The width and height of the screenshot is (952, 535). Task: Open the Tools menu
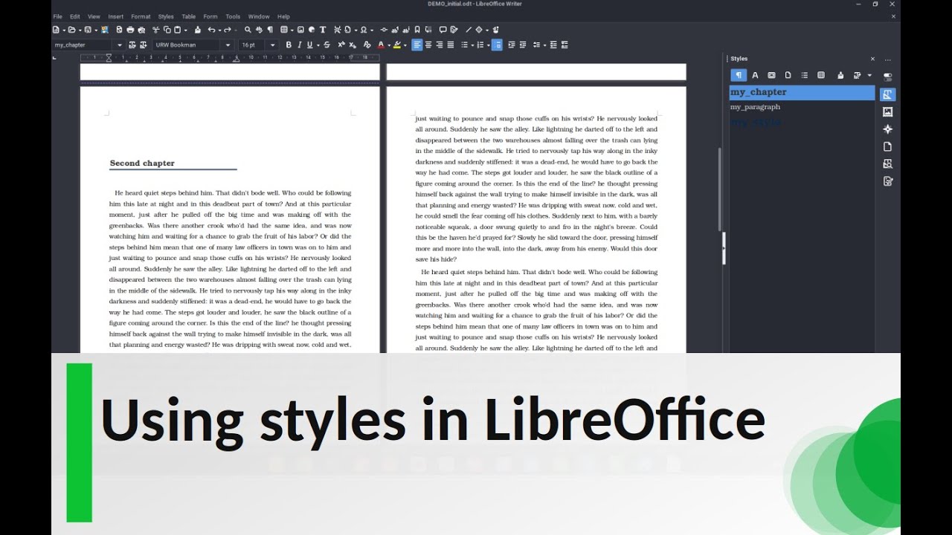(233, 16)
